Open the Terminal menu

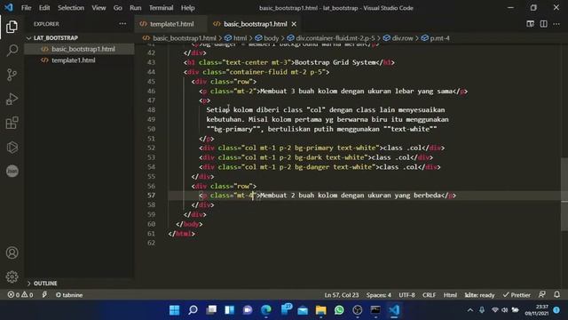pyautogui.click(x=162, y=8)
